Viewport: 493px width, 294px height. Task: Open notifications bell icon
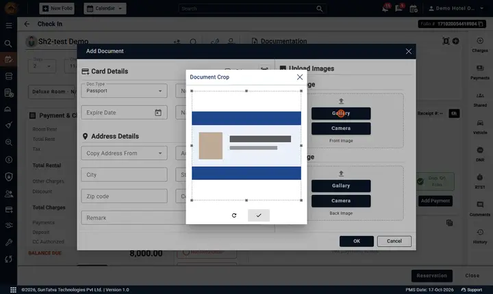tap(385, 8)
